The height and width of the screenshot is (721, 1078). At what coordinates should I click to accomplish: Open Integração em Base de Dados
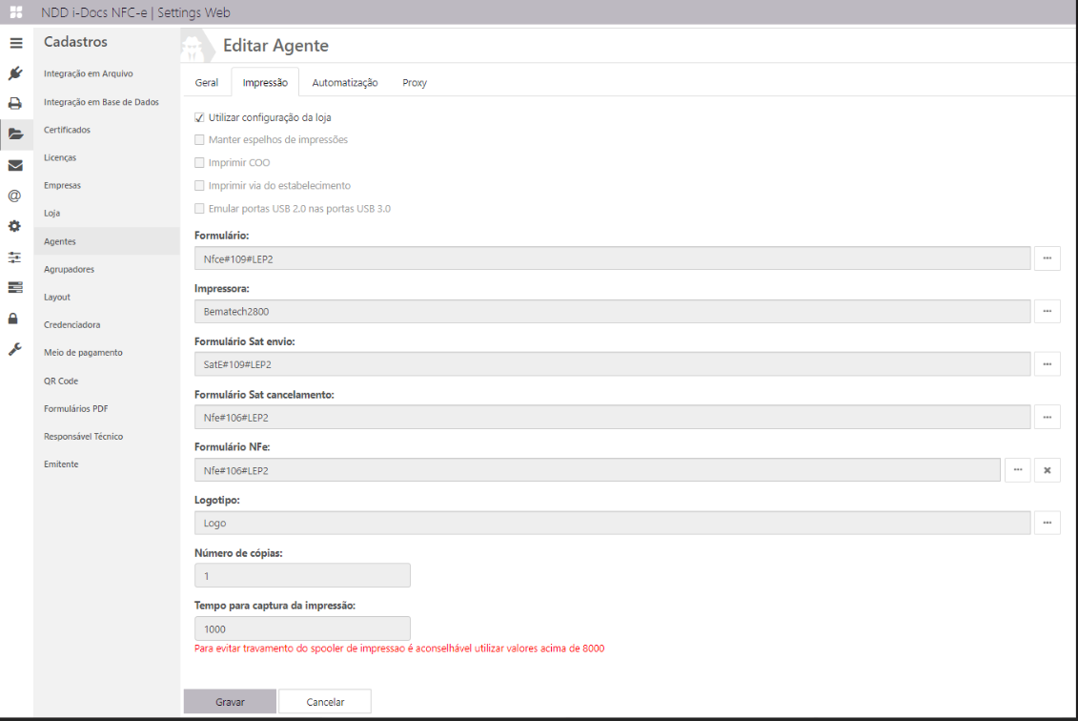[101, 102]
